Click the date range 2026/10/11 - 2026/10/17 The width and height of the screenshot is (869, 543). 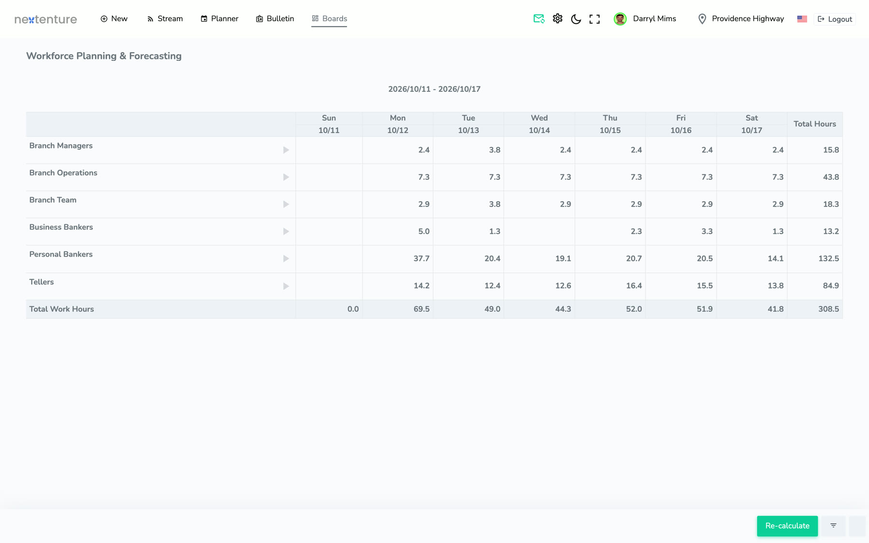pos(434,89)
